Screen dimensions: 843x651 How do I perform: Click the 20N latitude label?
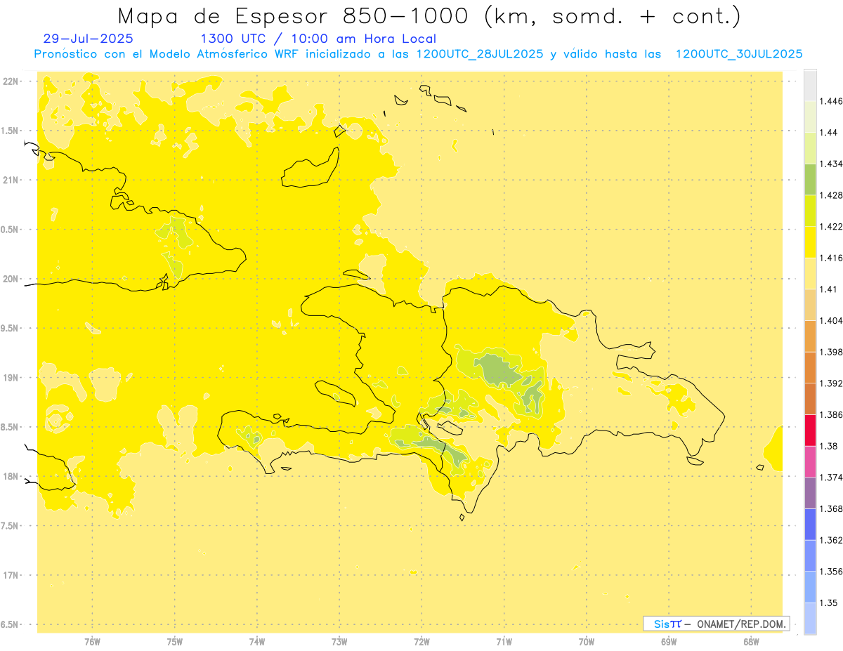coord(11,279)
